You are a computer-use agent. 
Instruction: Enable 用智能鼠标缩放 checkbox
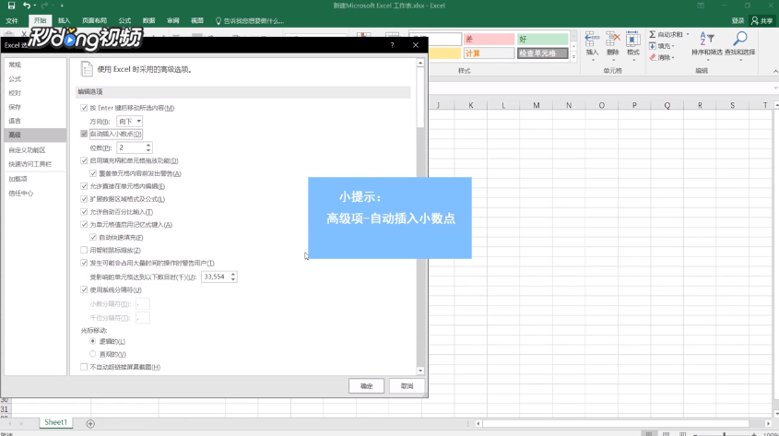pos(84,250)
